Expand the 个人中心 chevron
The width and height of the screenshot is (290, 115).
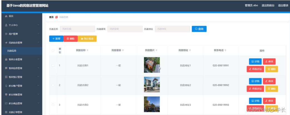[x=38, y=25]
